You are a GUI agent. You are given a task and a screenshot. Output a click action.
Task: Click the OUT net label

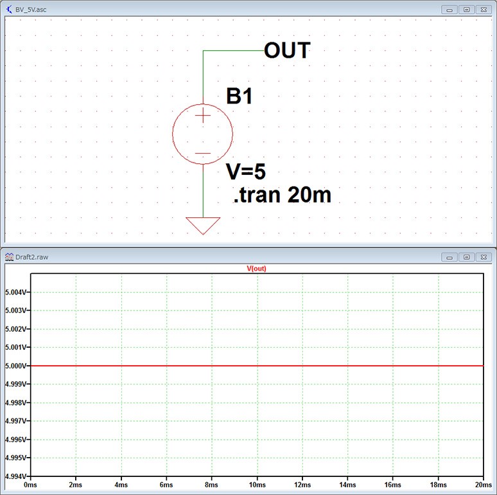coord(287,50)
